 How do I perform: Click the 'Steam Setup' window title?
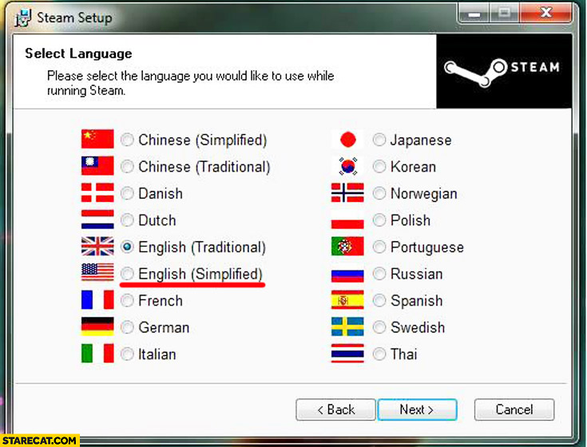coord(74,18)
